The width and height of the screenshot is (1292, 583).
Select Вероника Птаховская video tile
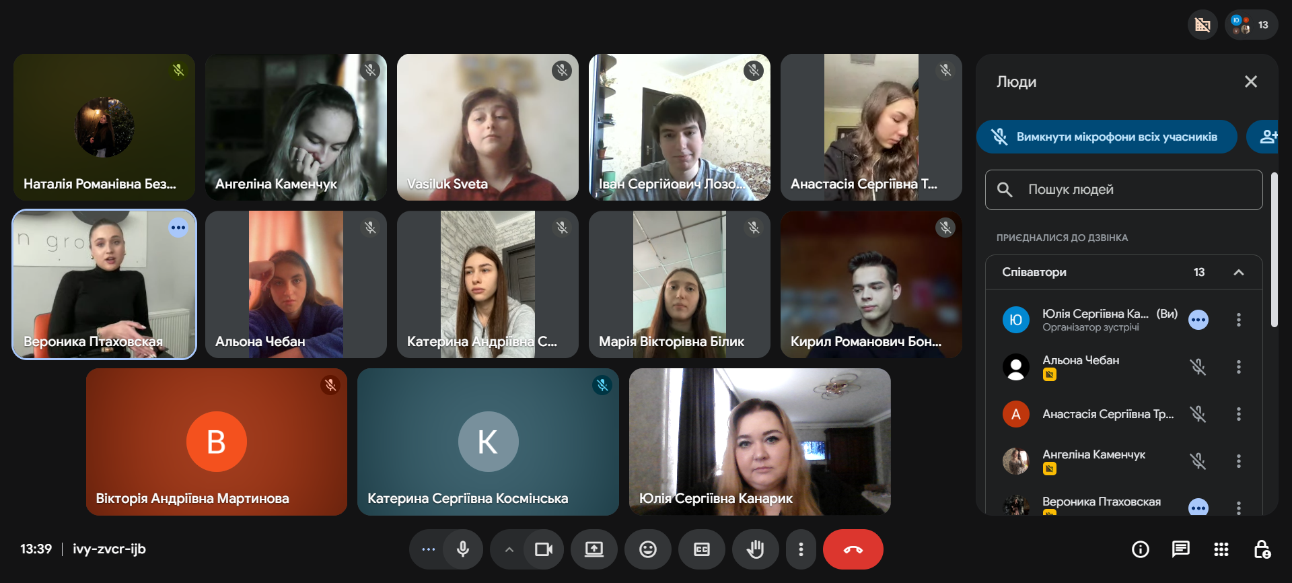[x=104, y=284]
